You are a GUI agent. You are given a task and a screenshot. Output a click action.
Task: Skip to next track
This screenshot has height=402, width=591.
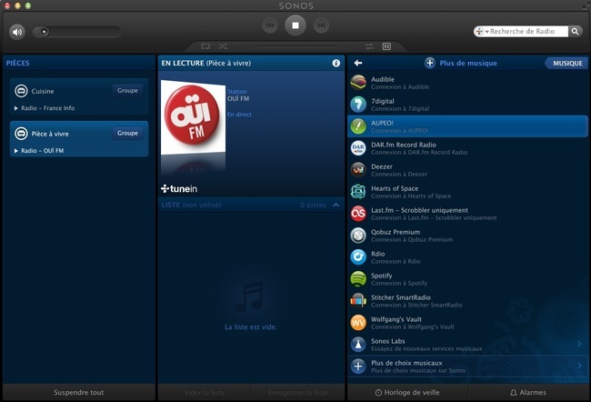[321, 25]
